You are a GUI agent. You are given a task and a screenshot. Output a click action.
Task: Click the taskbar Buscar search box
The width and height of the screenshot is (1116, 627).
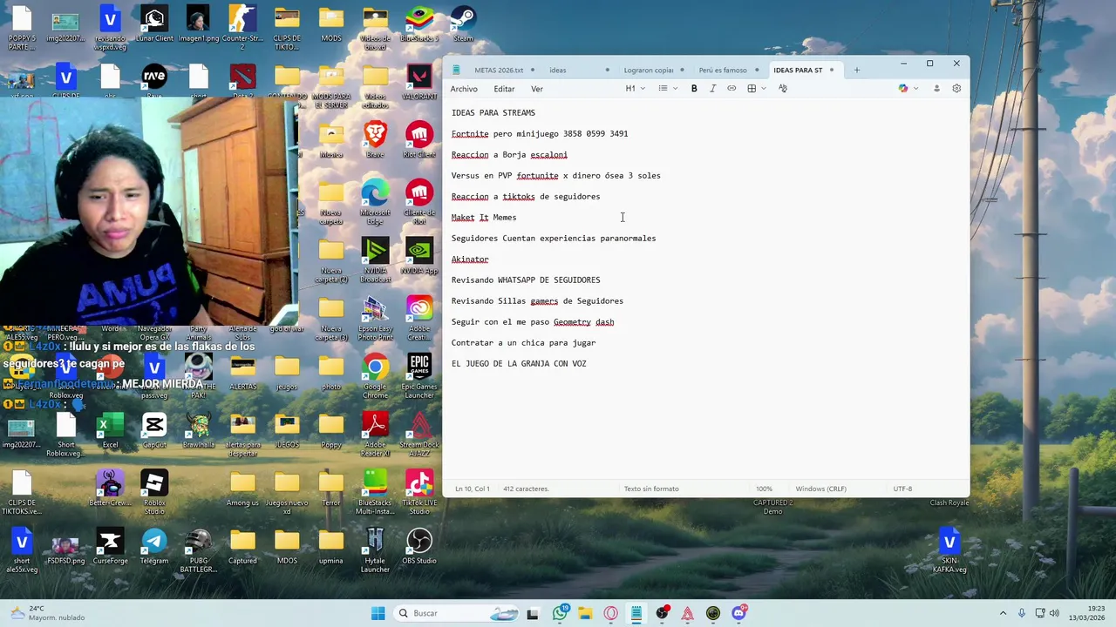tap(458, 613)
